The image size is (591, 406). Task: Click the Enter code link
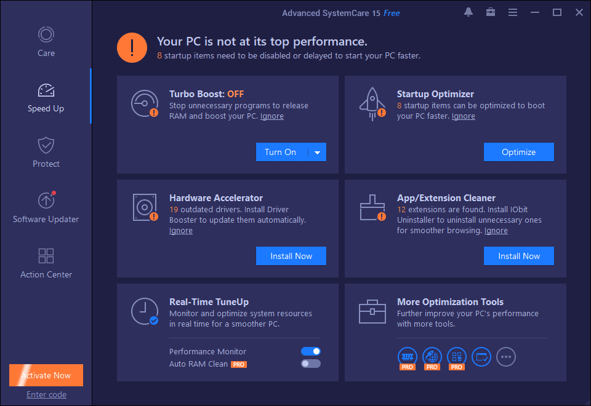(46, 394)
